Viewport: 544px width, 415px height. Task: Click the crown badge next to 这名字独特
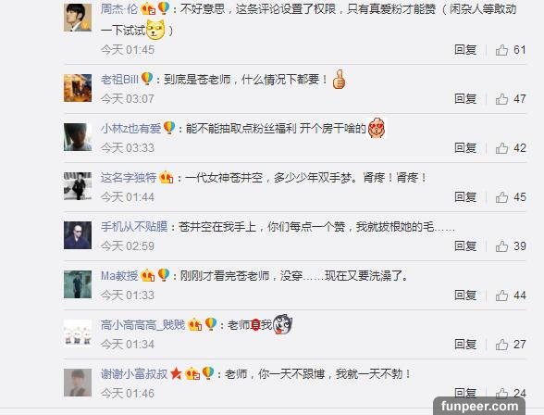167,178
